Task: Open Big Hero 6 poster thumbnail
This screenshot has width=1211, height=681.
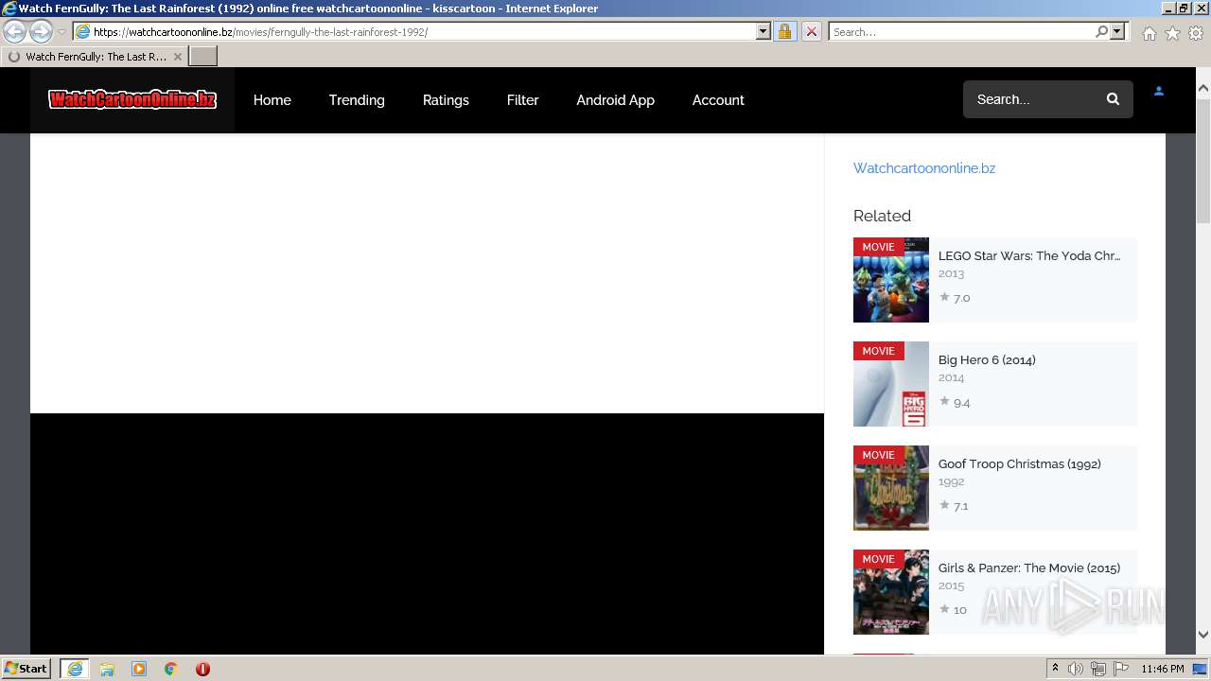Action: click(x=891, y=384)
